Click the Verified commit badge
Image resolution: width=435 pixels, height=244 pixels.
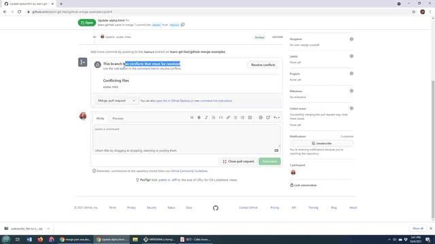pyautogui.click(x=260, y=37)
